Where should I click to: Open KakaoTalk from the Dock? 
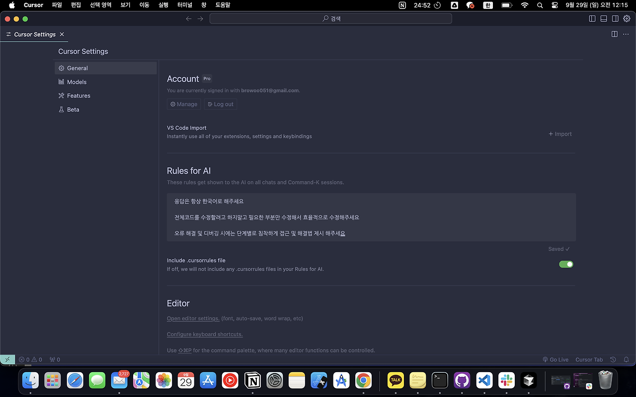click(396, 381)
